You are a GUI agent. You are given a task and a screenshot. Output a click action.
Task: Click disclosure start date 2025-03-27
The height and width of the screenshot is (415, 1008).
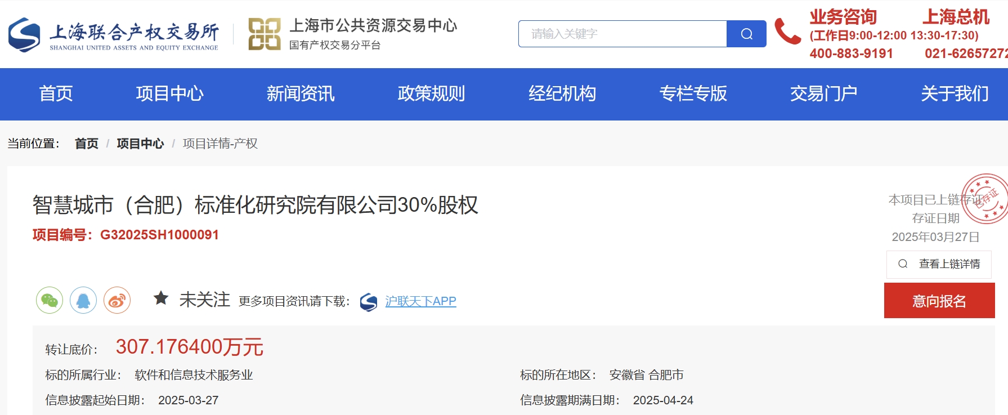pyautogui.click(x=188, y=400)
